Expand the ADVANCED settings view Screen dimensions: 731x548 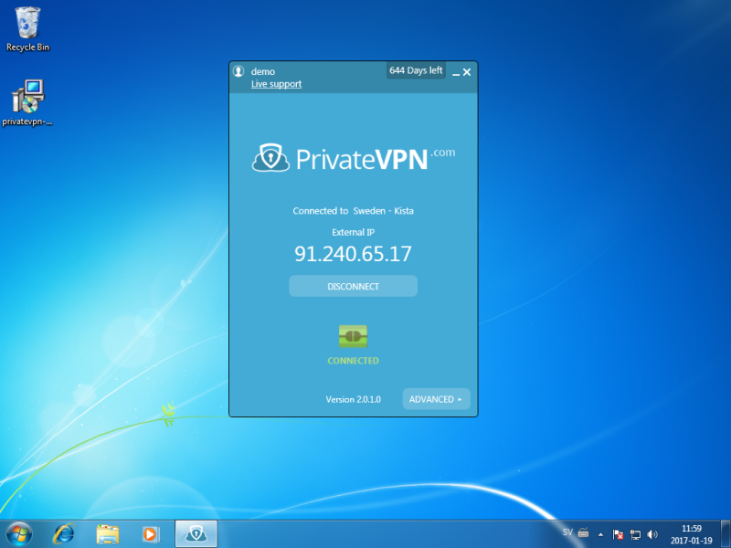coord(436,399)
